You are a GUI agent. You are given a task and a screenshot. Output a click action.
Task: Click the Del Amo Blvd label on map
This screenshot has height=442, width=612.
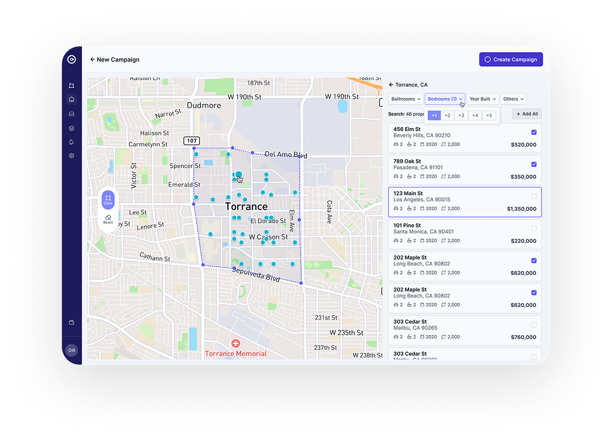[x=286, y=155]
